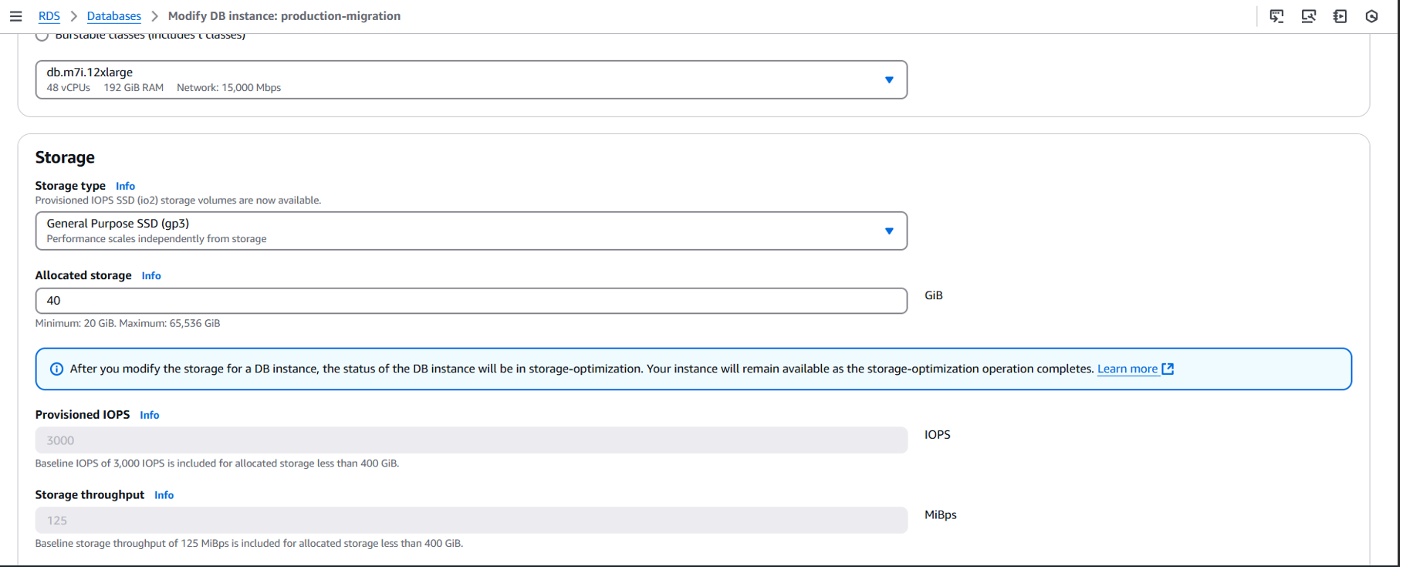
Task: Click Info link next to Provisioned IOPS
Action: tap(150, 416)
